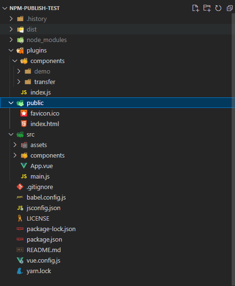The image size is (235, 286).
Task: Click the git icon beside .gitignore
Action: coord(20,187)
